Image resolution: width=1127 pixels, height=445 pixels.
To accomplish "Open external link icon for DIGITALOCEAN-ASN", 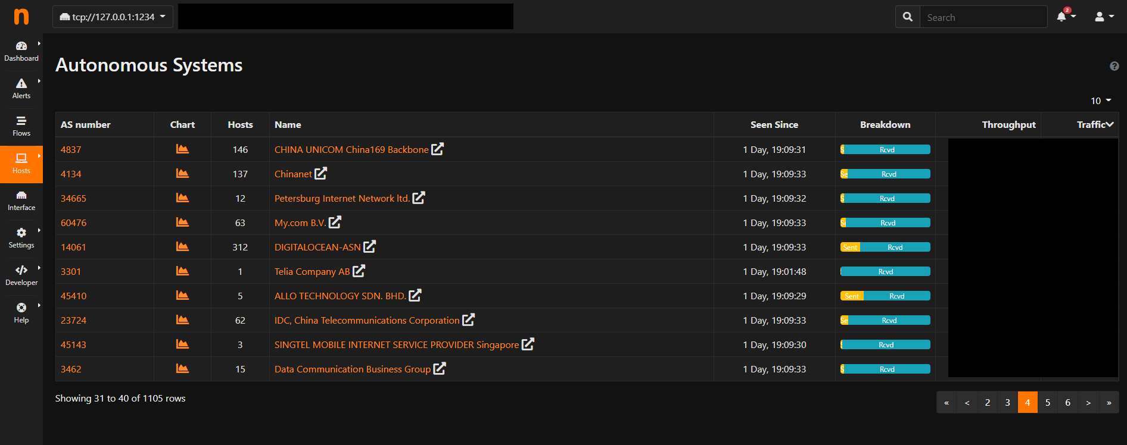I will pos(370,246).
